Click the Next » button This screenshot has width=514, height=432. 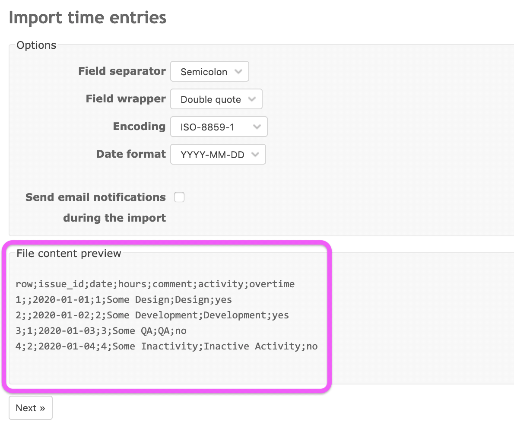tap(31, 408)
